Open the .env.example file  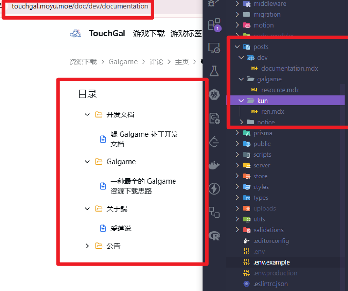click(x=271, y=262)
